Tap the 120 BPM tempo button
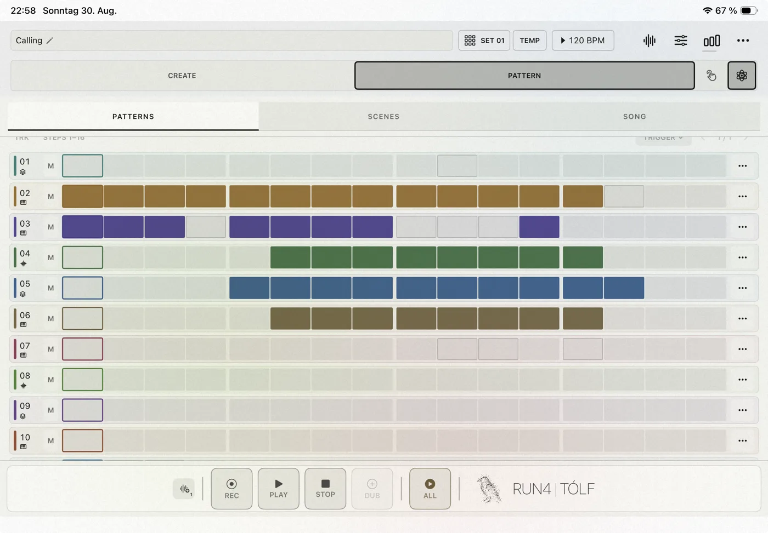Image resolution: width=768 pixels, height=533 pixels. (583, 41)
